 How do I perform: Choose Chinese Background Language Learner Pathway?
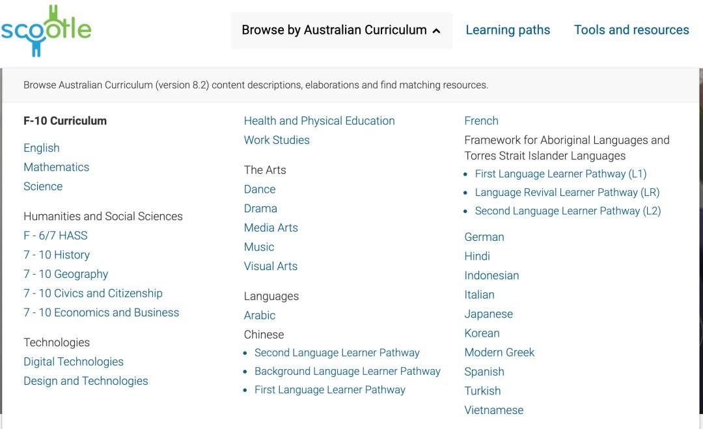(348, 371)
